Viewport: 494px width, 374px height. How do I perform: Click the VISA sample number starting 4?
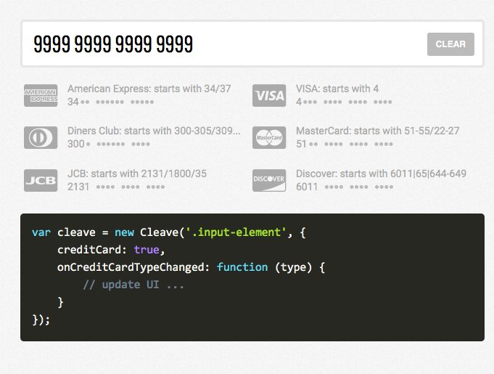pyautogui.click(x=344, y=102)
